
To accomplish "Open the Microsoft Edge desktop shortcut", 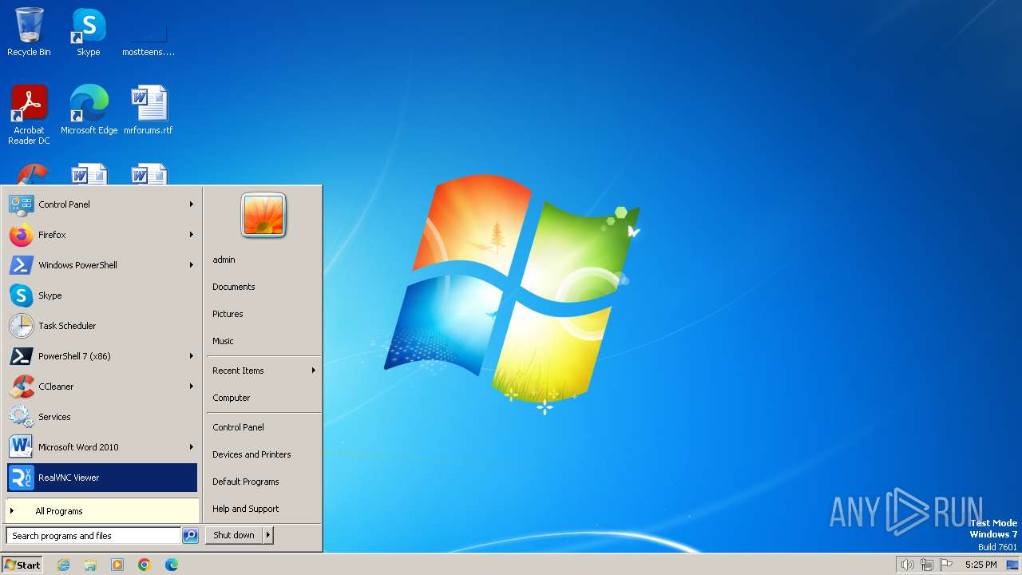I will [x=89, y=109].
